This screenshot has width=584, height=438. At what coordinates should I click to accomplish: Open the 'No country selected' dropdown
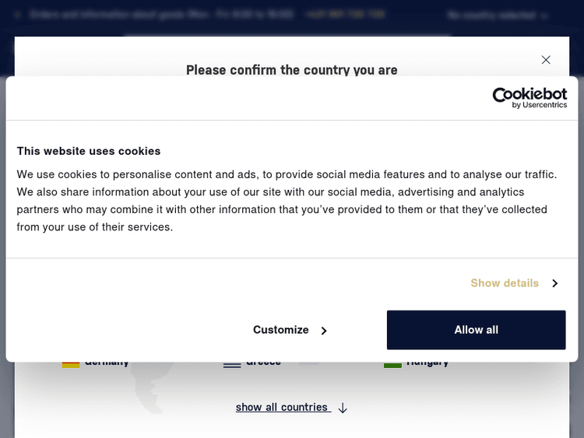coord(498,15)
